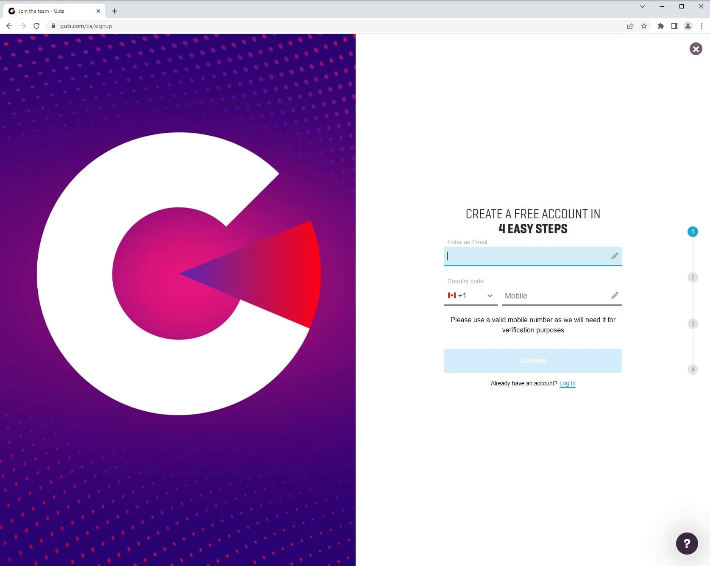Click the pencil icon in Email field
710x566 pixels.
[615, 256]
